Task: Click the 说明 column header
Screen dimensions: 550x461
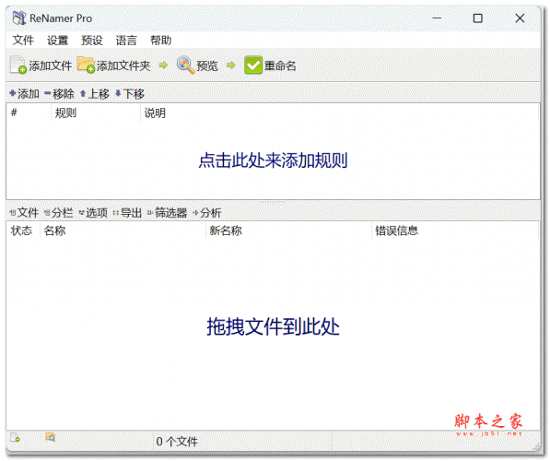Action: pyautogui.click(x=340, y=112)
